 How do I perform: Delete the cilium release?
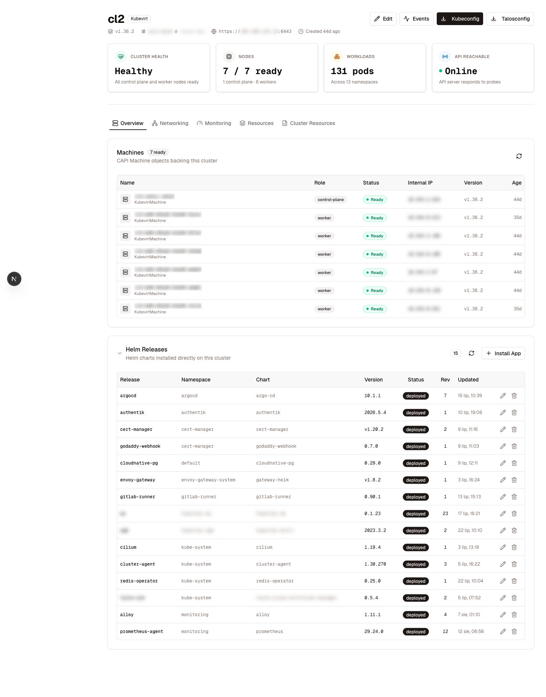pos(514,547)
